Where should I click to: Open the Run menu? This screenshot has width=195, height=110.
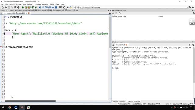pyautogui.click(x=24, y=4)
